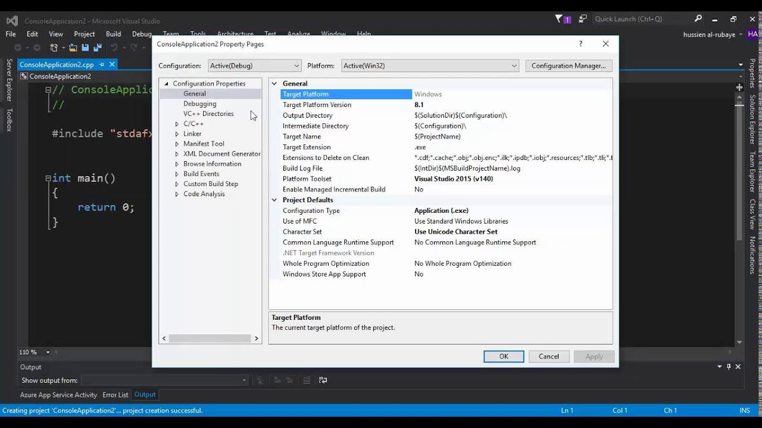Image resolution: width=762 pixels, height=428 pixels.
Task: Open the Server Explorer side tab
Action: pyautogui.click(x=9, y=80)
